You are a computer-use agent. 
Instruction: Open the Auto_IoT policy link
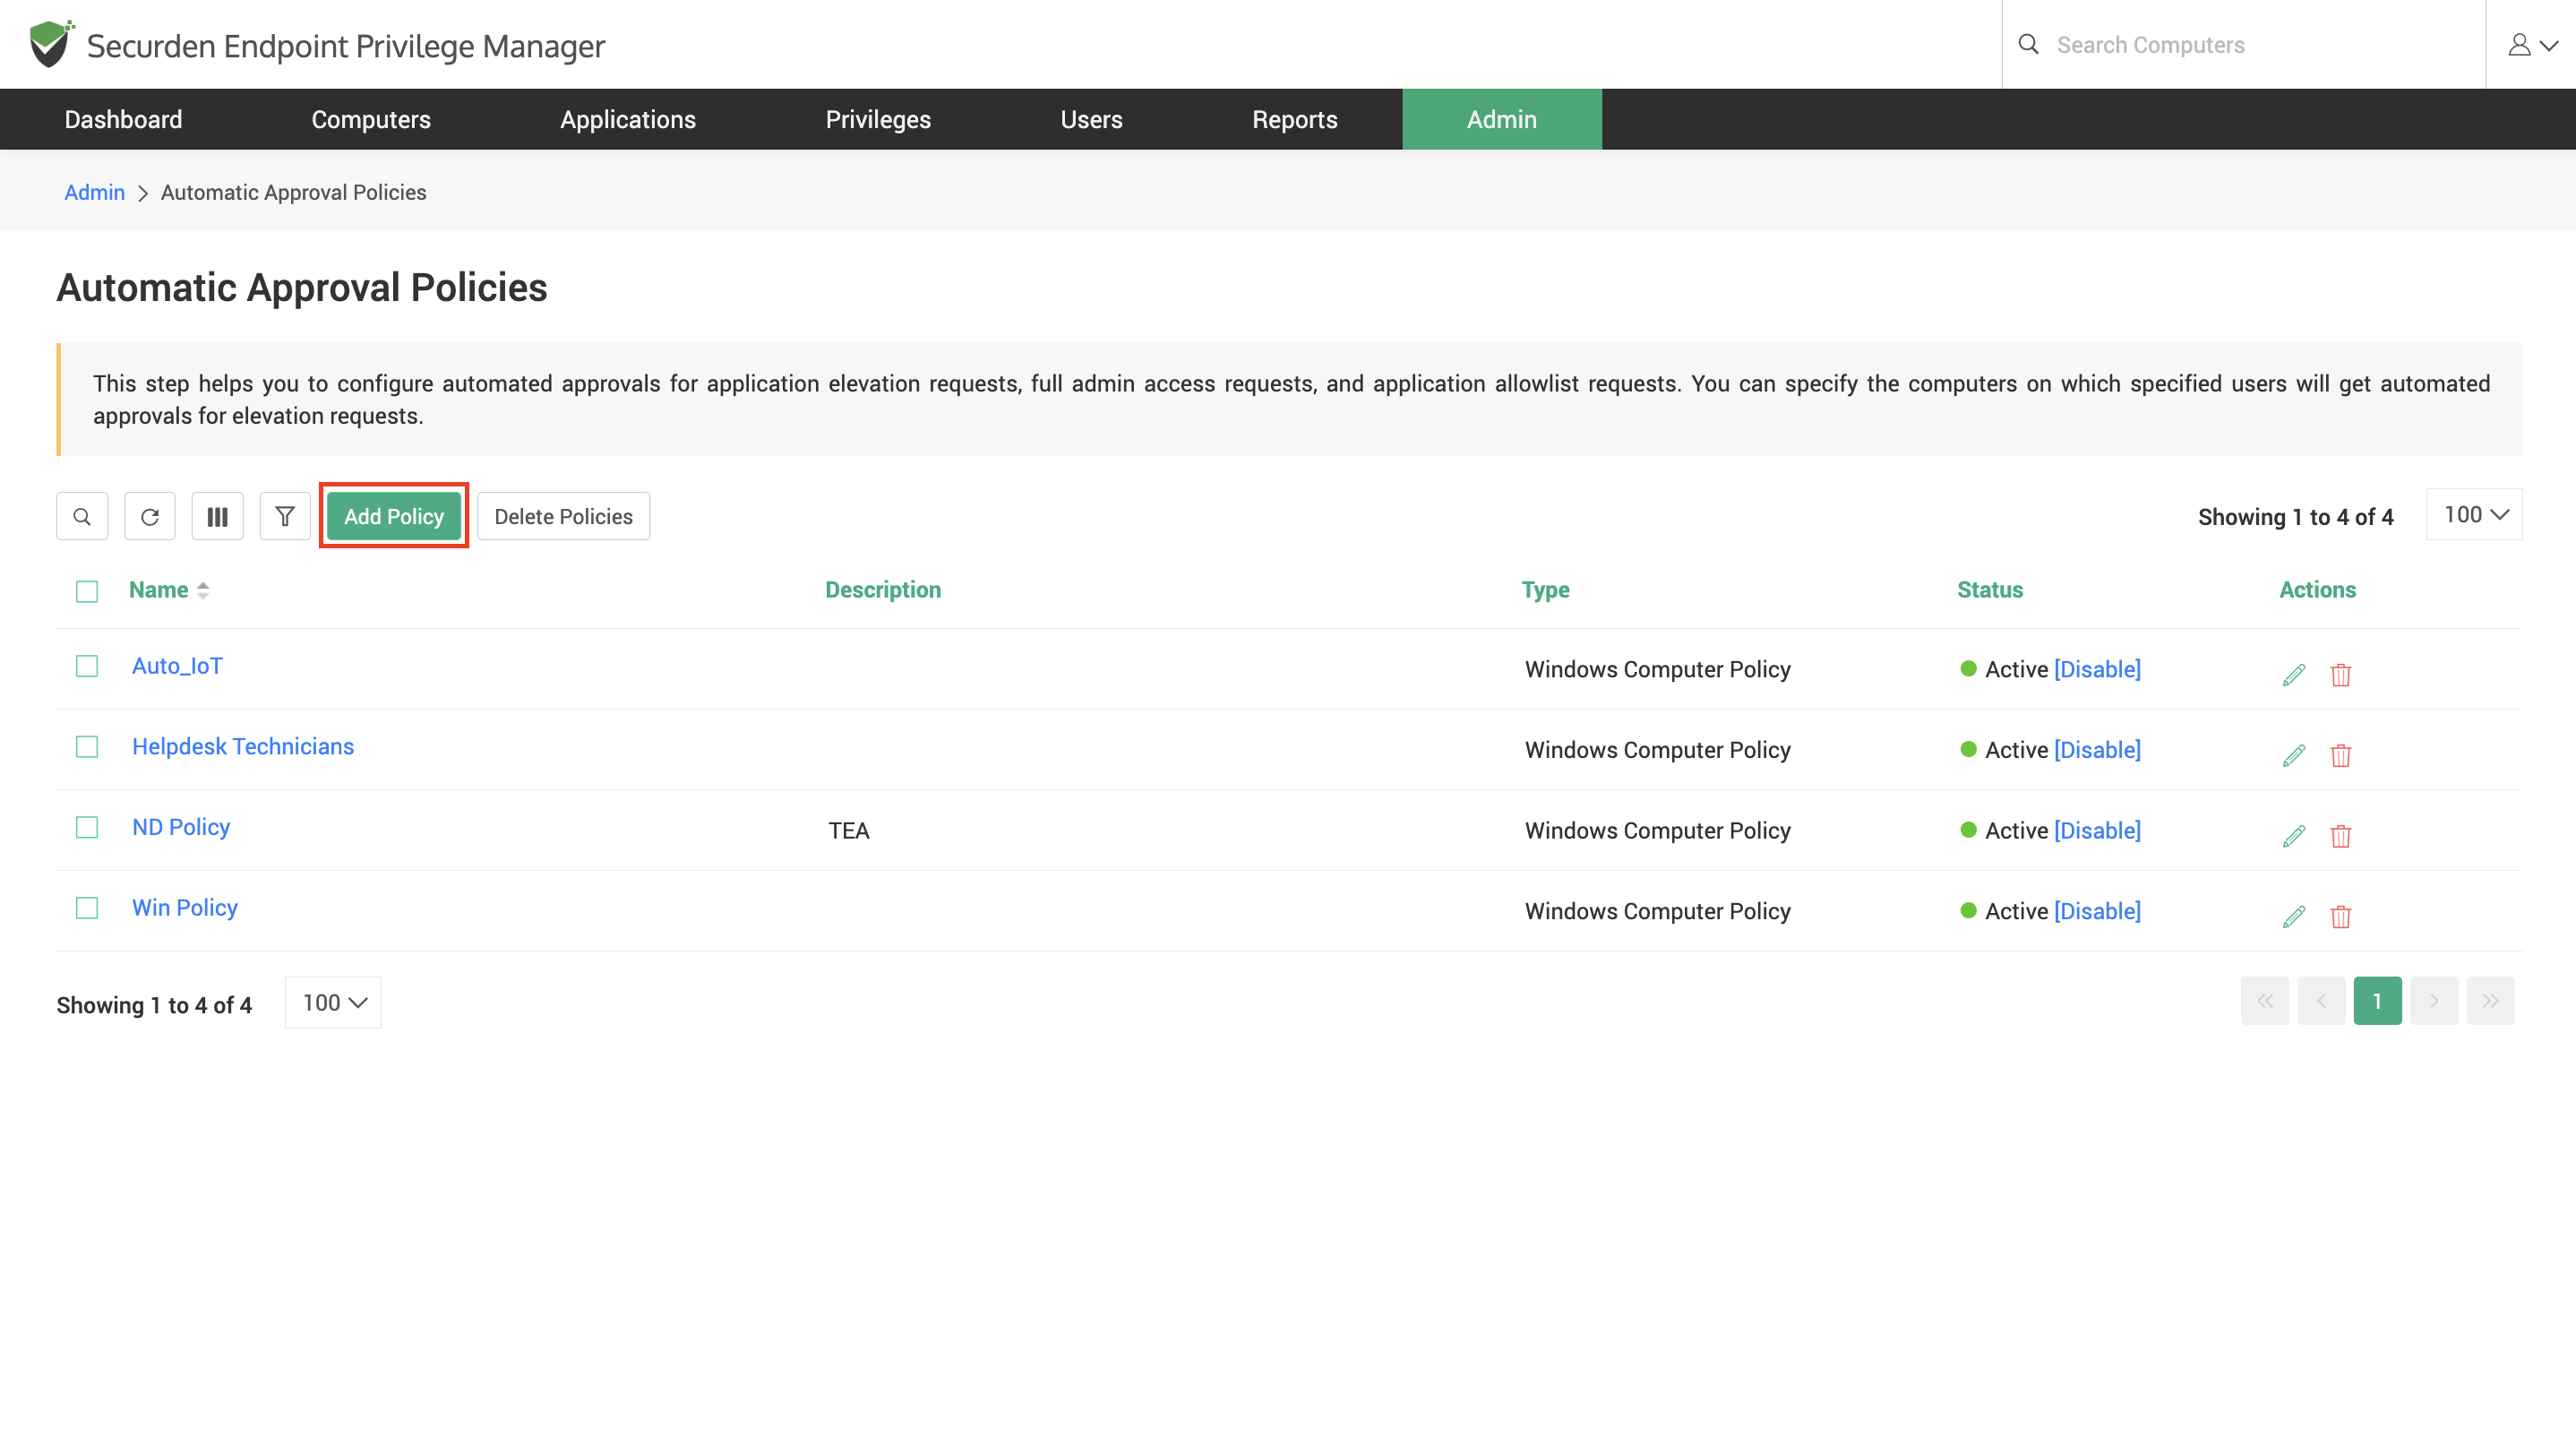[177, 666]
